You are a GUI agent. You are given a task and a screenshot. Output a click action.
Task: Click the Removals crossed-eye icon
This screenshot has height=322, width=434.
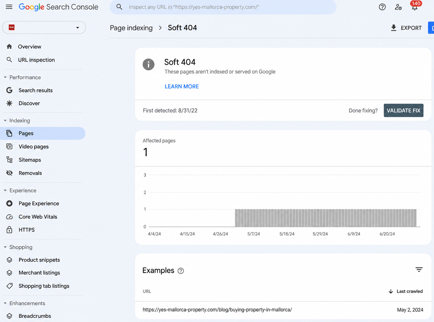point(9,173)
